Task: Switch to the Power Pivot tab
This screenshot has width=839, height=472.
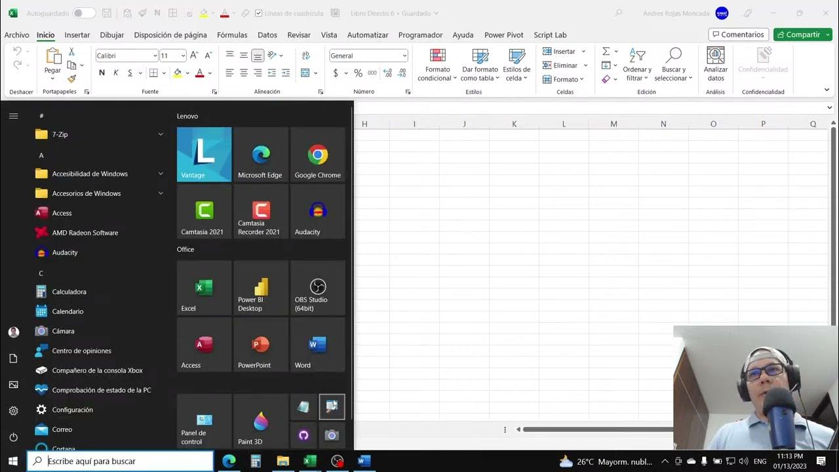Action: (x=504, y=35)
